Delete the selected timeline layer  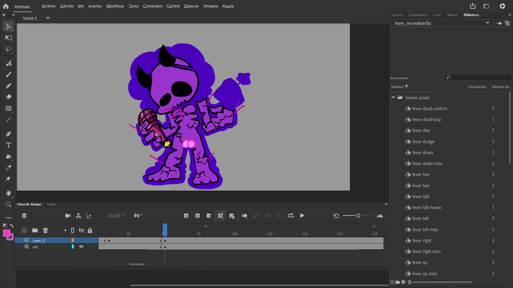45,230
